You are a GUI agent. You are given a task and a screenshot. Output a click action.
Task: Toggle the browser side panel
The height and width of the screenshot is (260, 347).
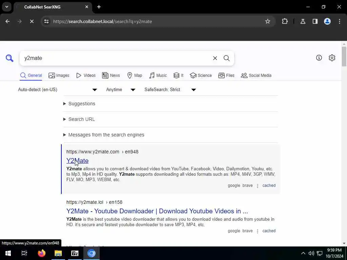tap(315, 21)
